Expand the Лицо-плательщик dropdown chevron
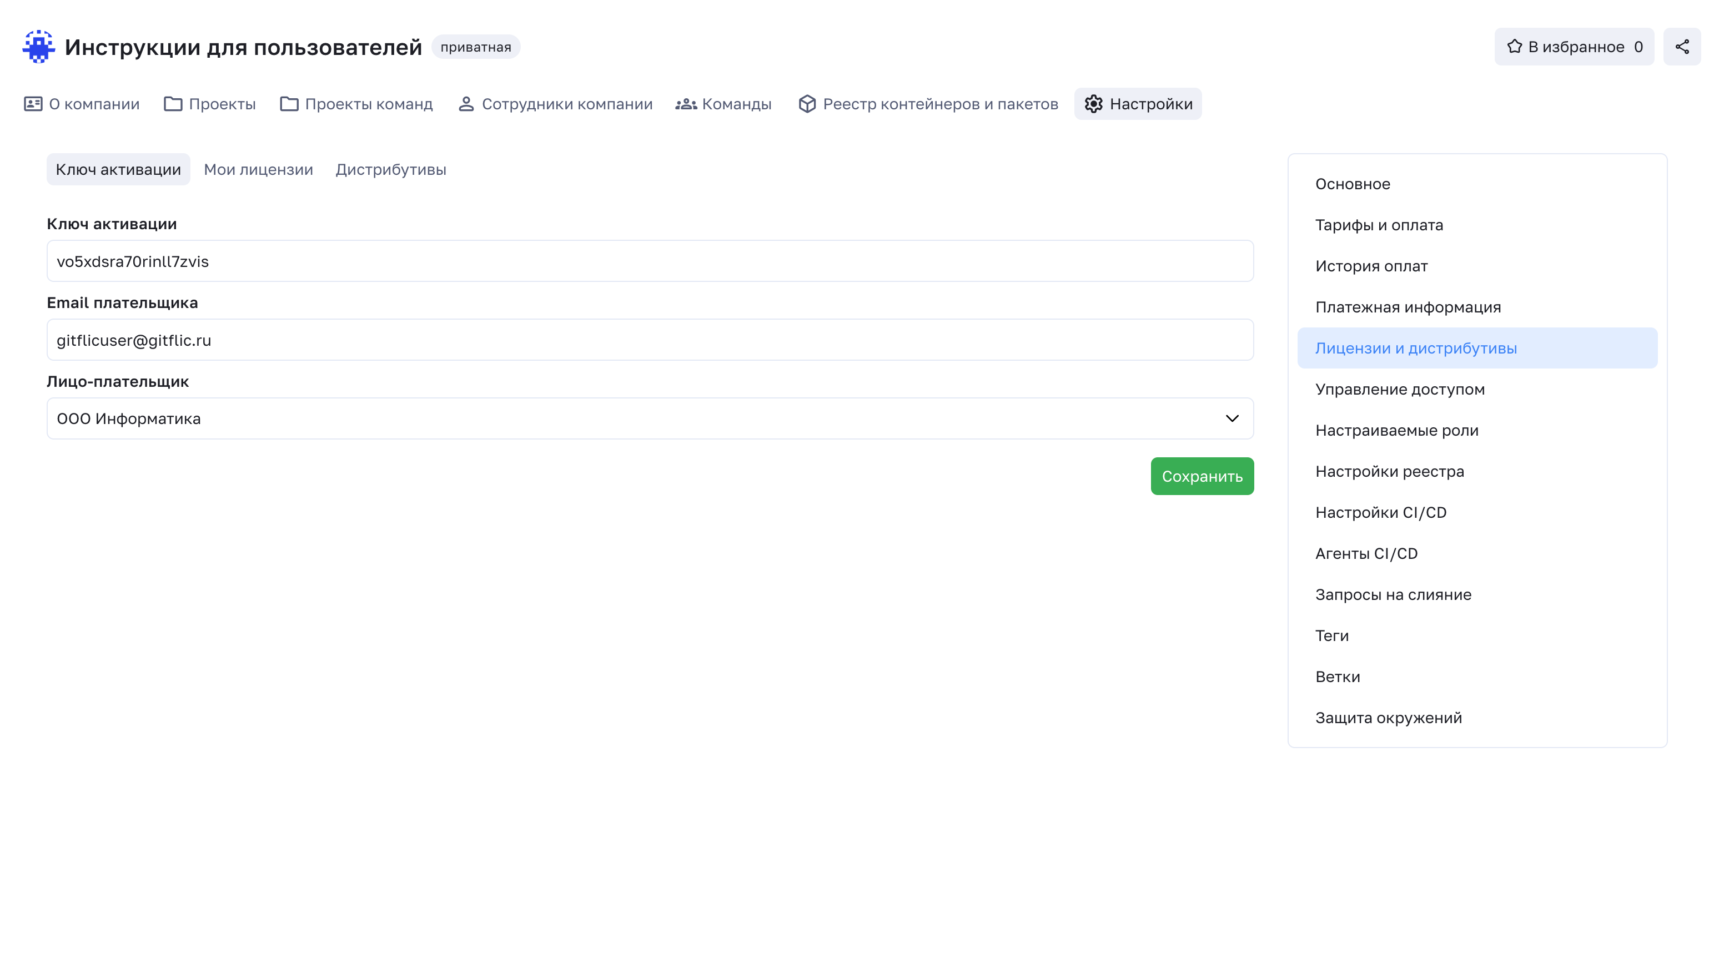Screen dimensions: 1719x969 (1232, 419)
